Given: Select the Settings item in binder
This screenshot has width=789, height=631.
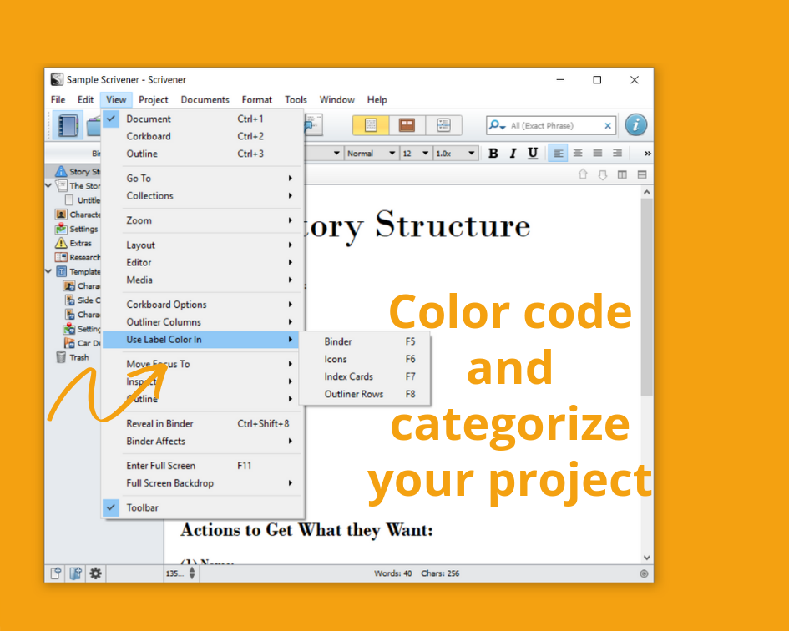Looking at the screenshot, I should (x=83, y=229).
